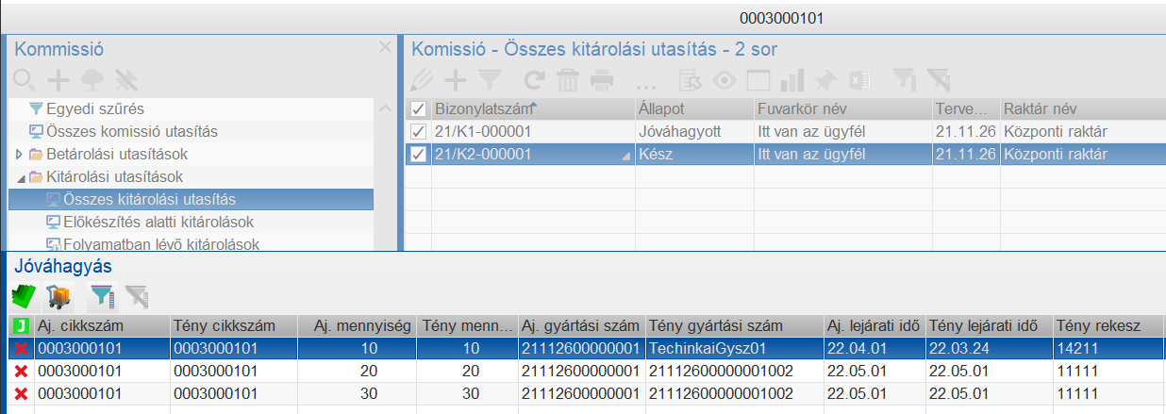Click the teal funnel filter icon in Jóváhagyás
The height and width of the screenshot is (414, 1166).
pos(101,297)
